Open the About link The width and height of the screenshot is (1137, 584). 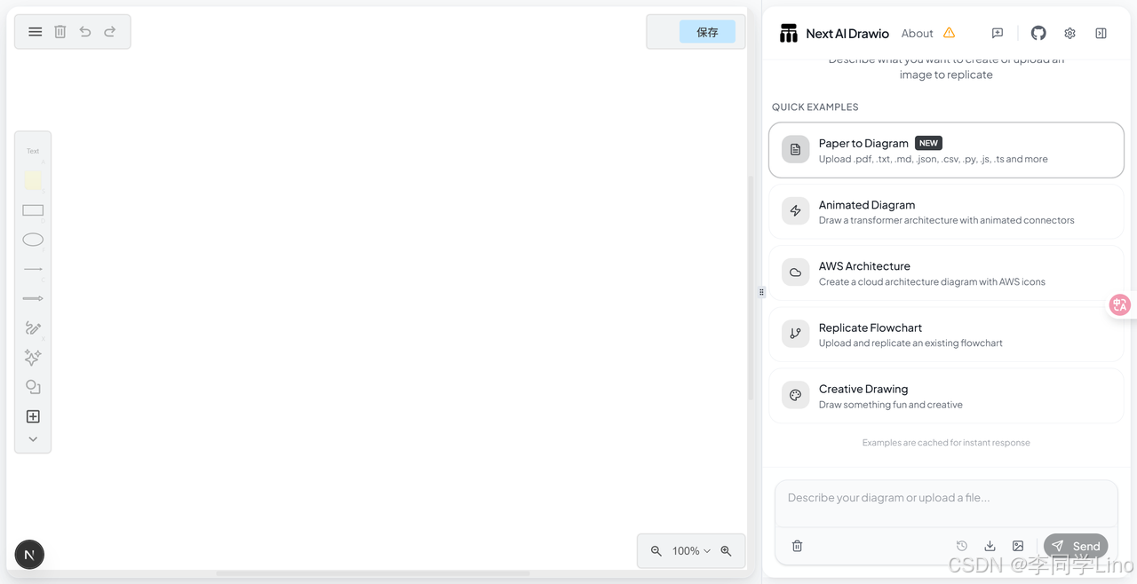[917, 34]
